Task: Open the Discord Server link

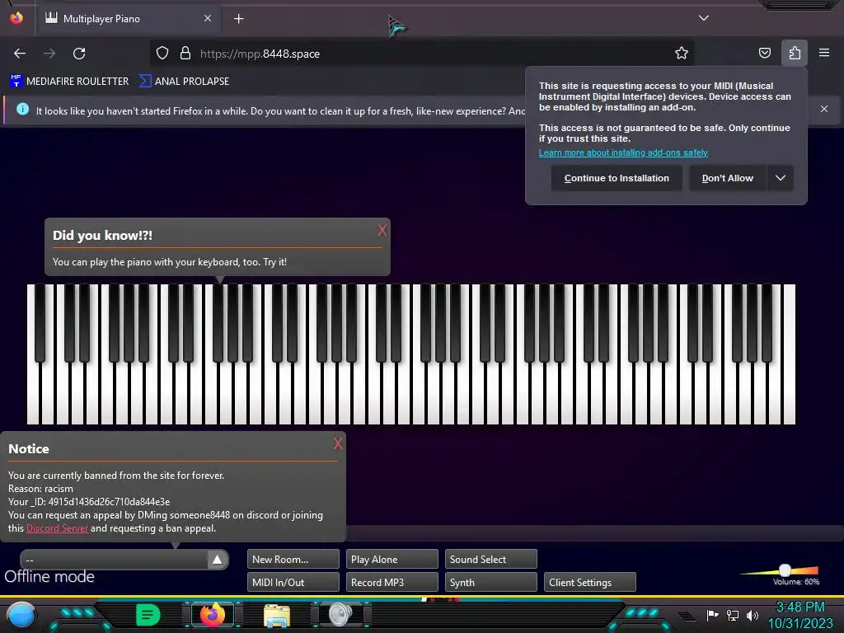Action: 57,528
